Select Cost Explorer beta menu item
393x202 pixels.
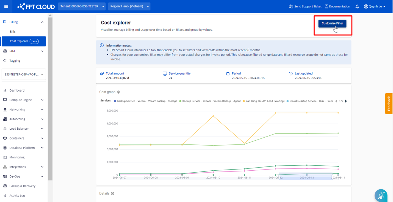[24, 41]
